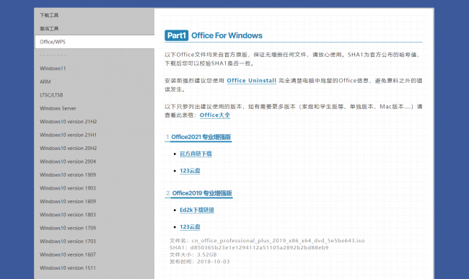Click the 文件大小: 3.52GB text

(193, 254)
